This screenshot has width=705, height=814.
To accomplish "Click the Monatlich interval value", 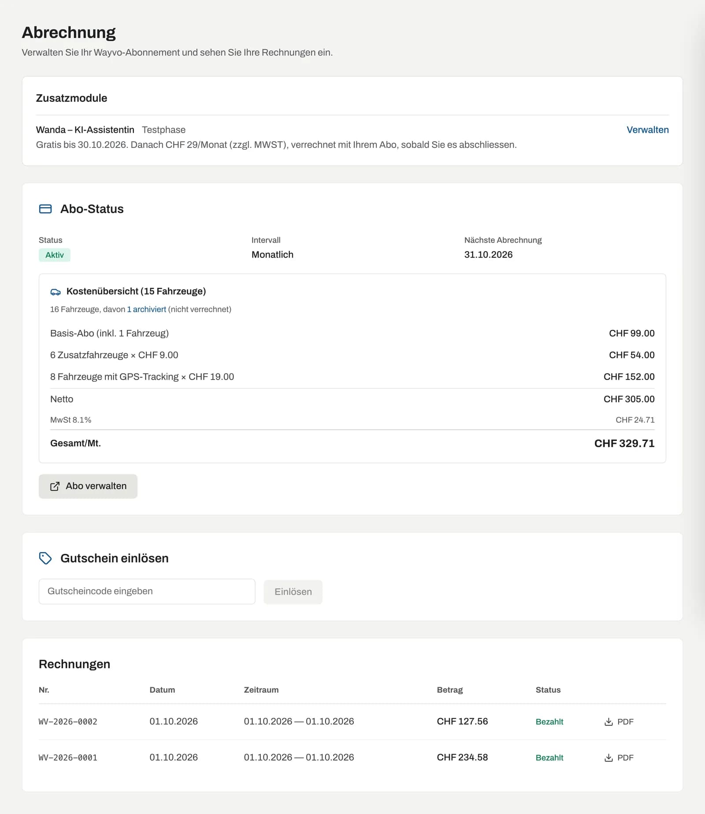I will coord(272,254).
